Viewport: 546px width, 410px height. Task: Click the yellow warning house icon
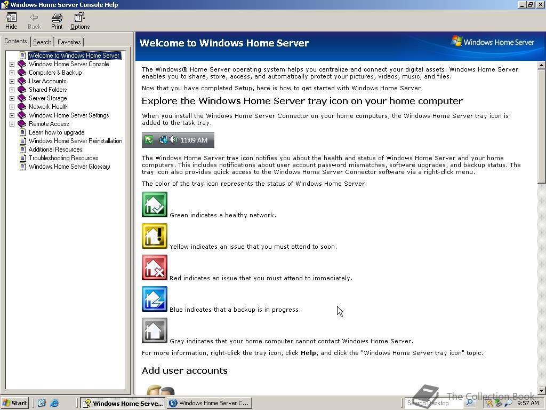tap(155, 236)
